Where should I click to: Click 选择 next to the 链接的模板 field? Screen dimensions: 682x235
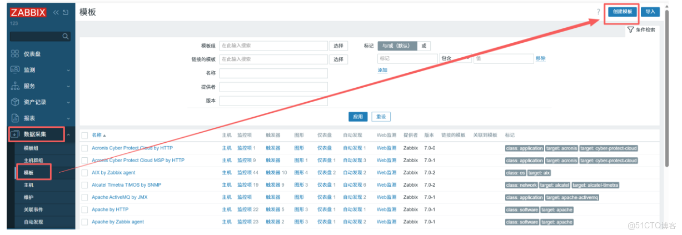[338, 59]
